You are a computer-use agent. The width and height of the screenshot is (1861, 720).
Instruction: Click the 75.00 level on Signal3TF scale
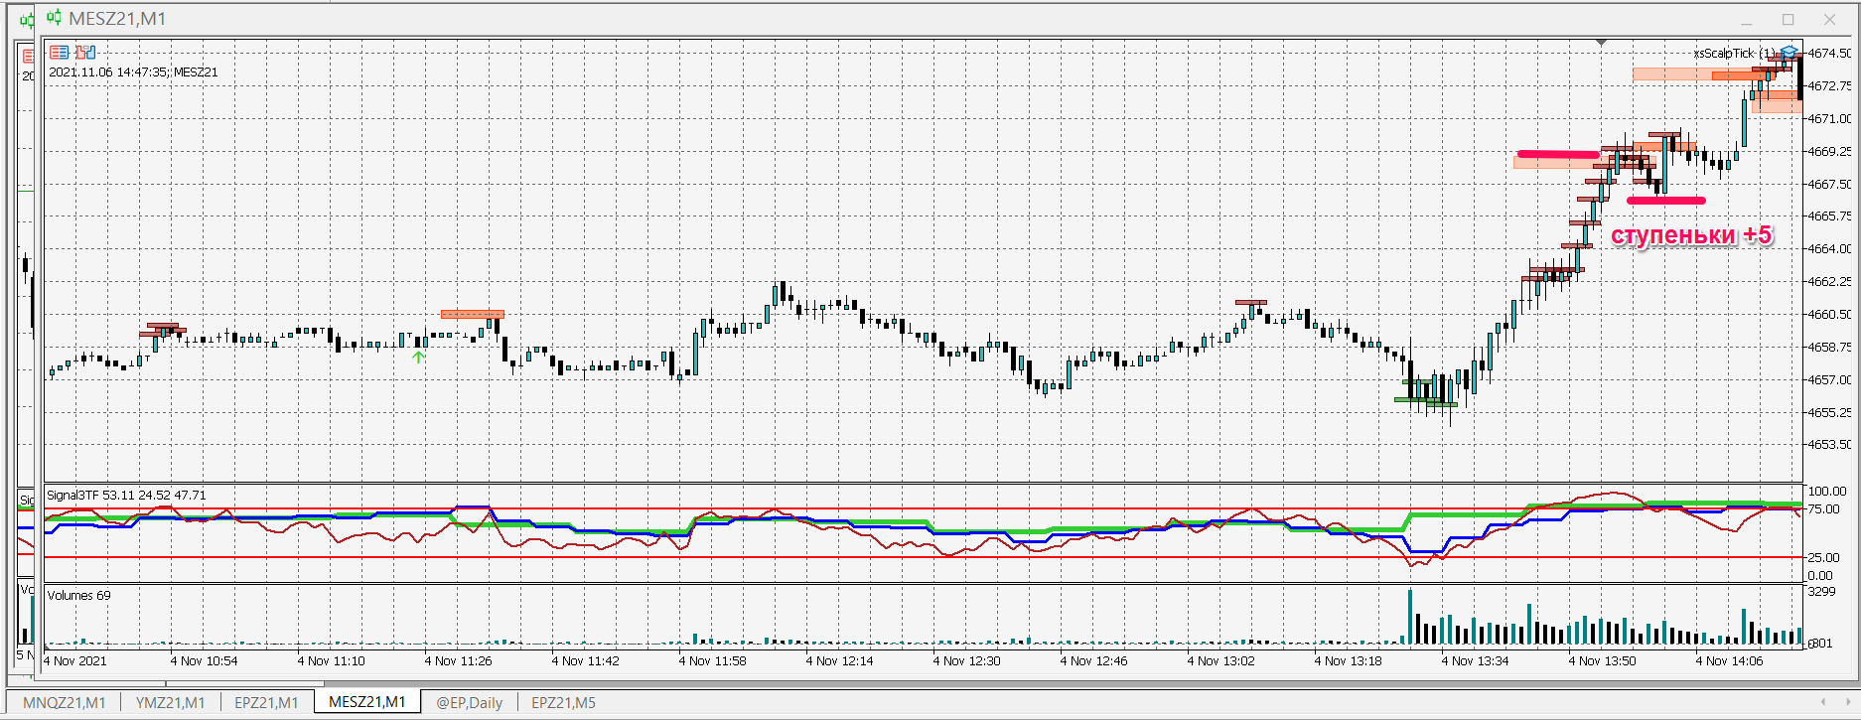click(x=1824, y=508)
